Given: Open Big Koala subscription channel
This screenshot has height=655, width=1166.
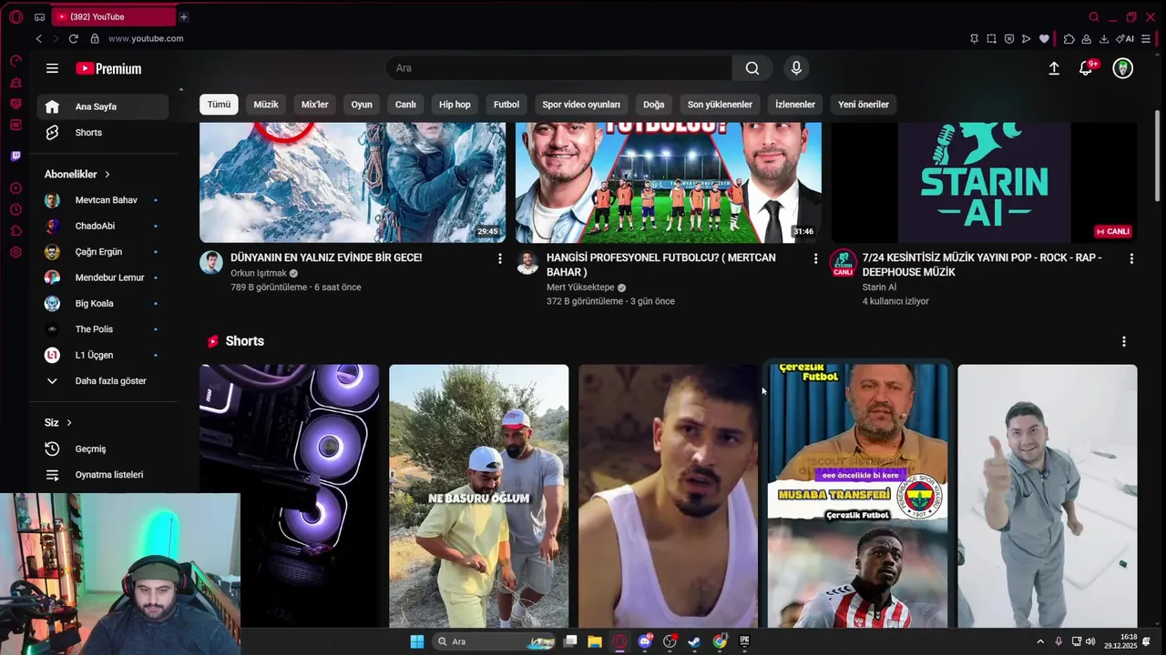Looking at the screenshot, I should pyautogui.click(x=103, y=303).
